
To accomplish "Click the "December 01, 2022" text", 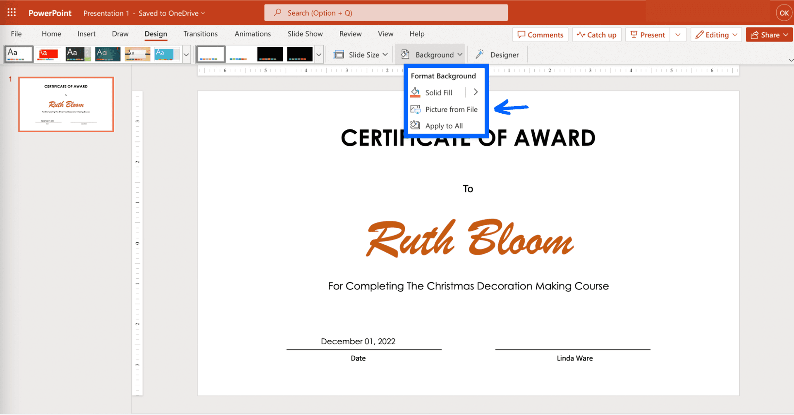I will [358, 341].
